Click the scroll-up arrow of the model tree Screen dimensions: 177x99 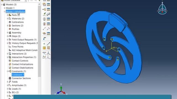pyautogui.click(x=39, y=4)
